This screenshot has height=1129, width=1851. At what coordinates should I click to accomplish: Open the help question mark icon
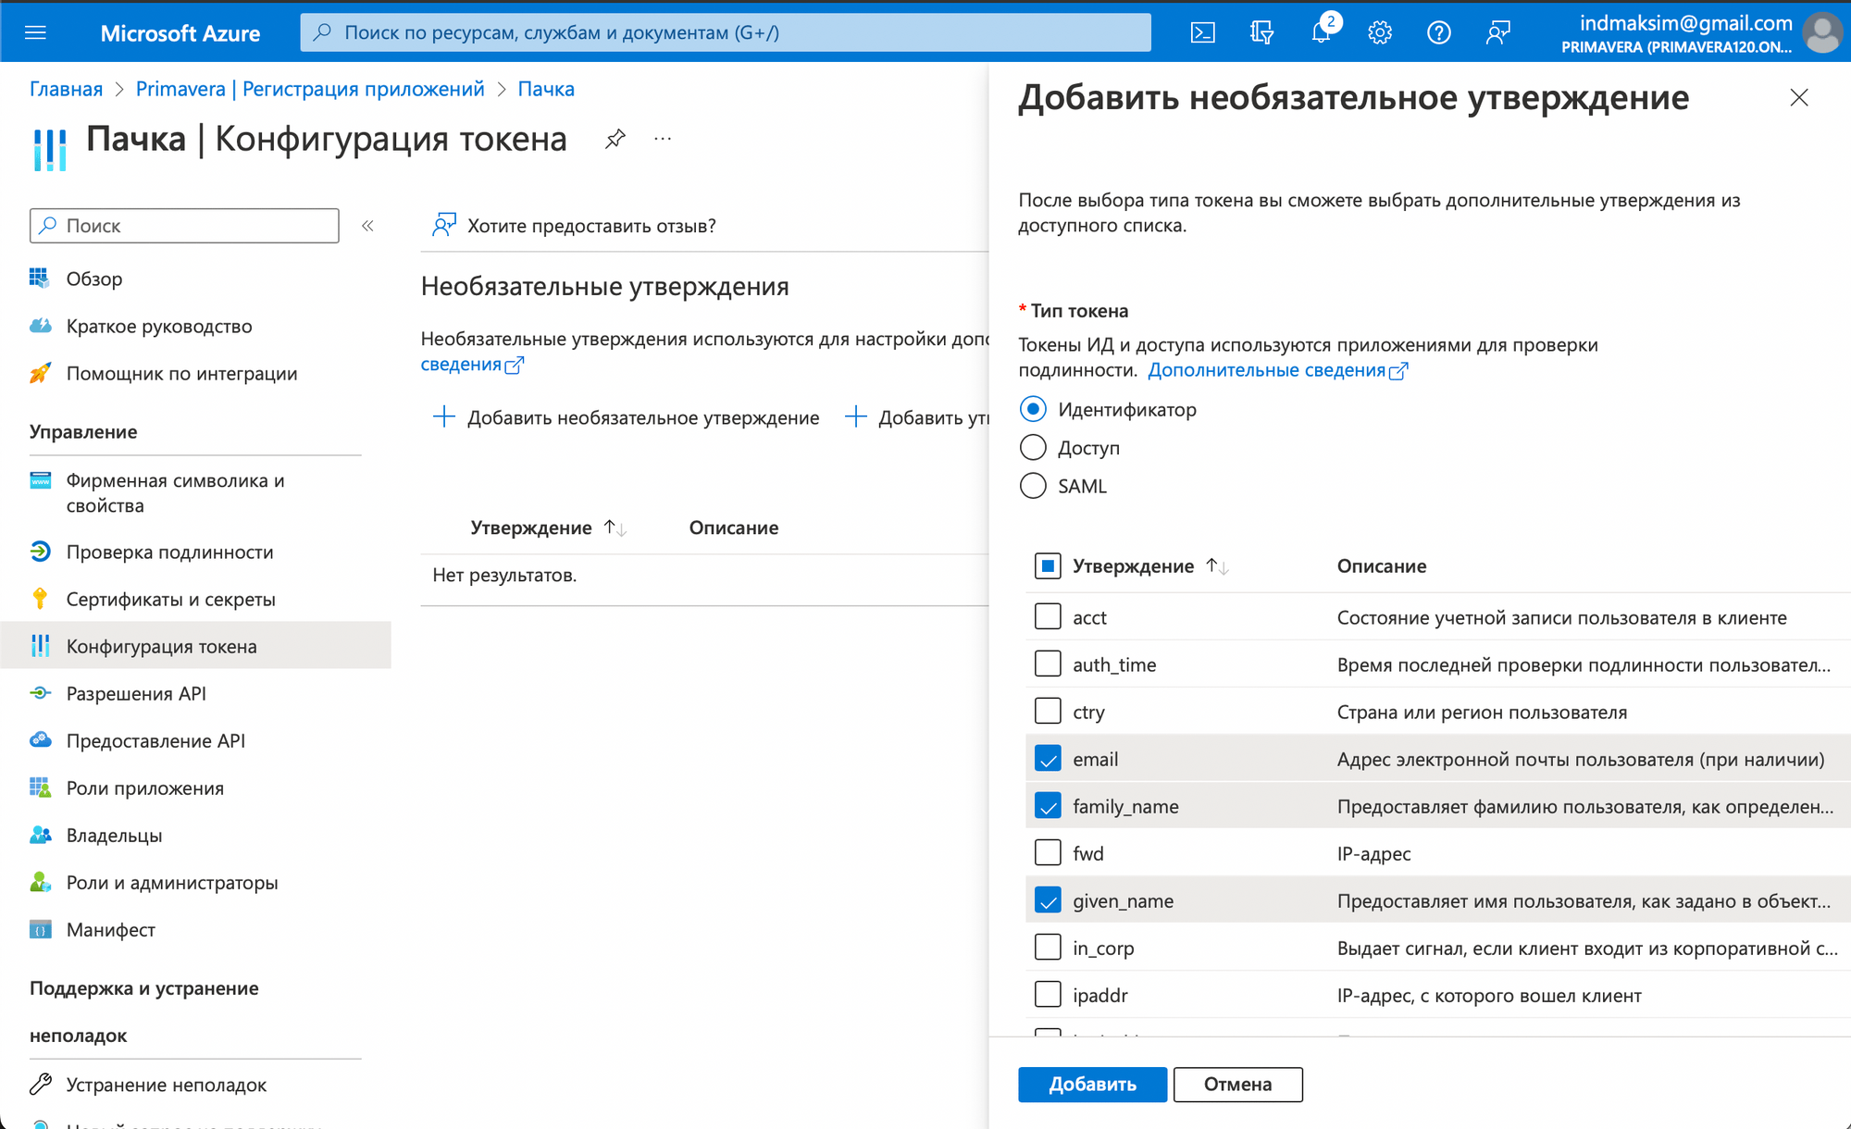(1439, 33)
